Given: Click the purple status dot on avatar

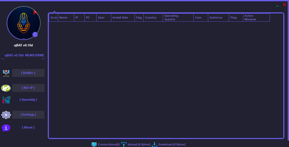Looking at the screenshot, I should click(35, 34).
